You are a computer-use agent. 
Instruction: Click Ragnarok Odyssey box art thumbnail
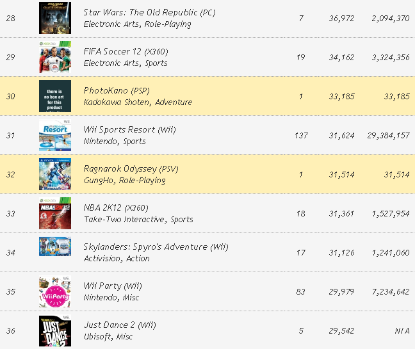click(55, 174)
